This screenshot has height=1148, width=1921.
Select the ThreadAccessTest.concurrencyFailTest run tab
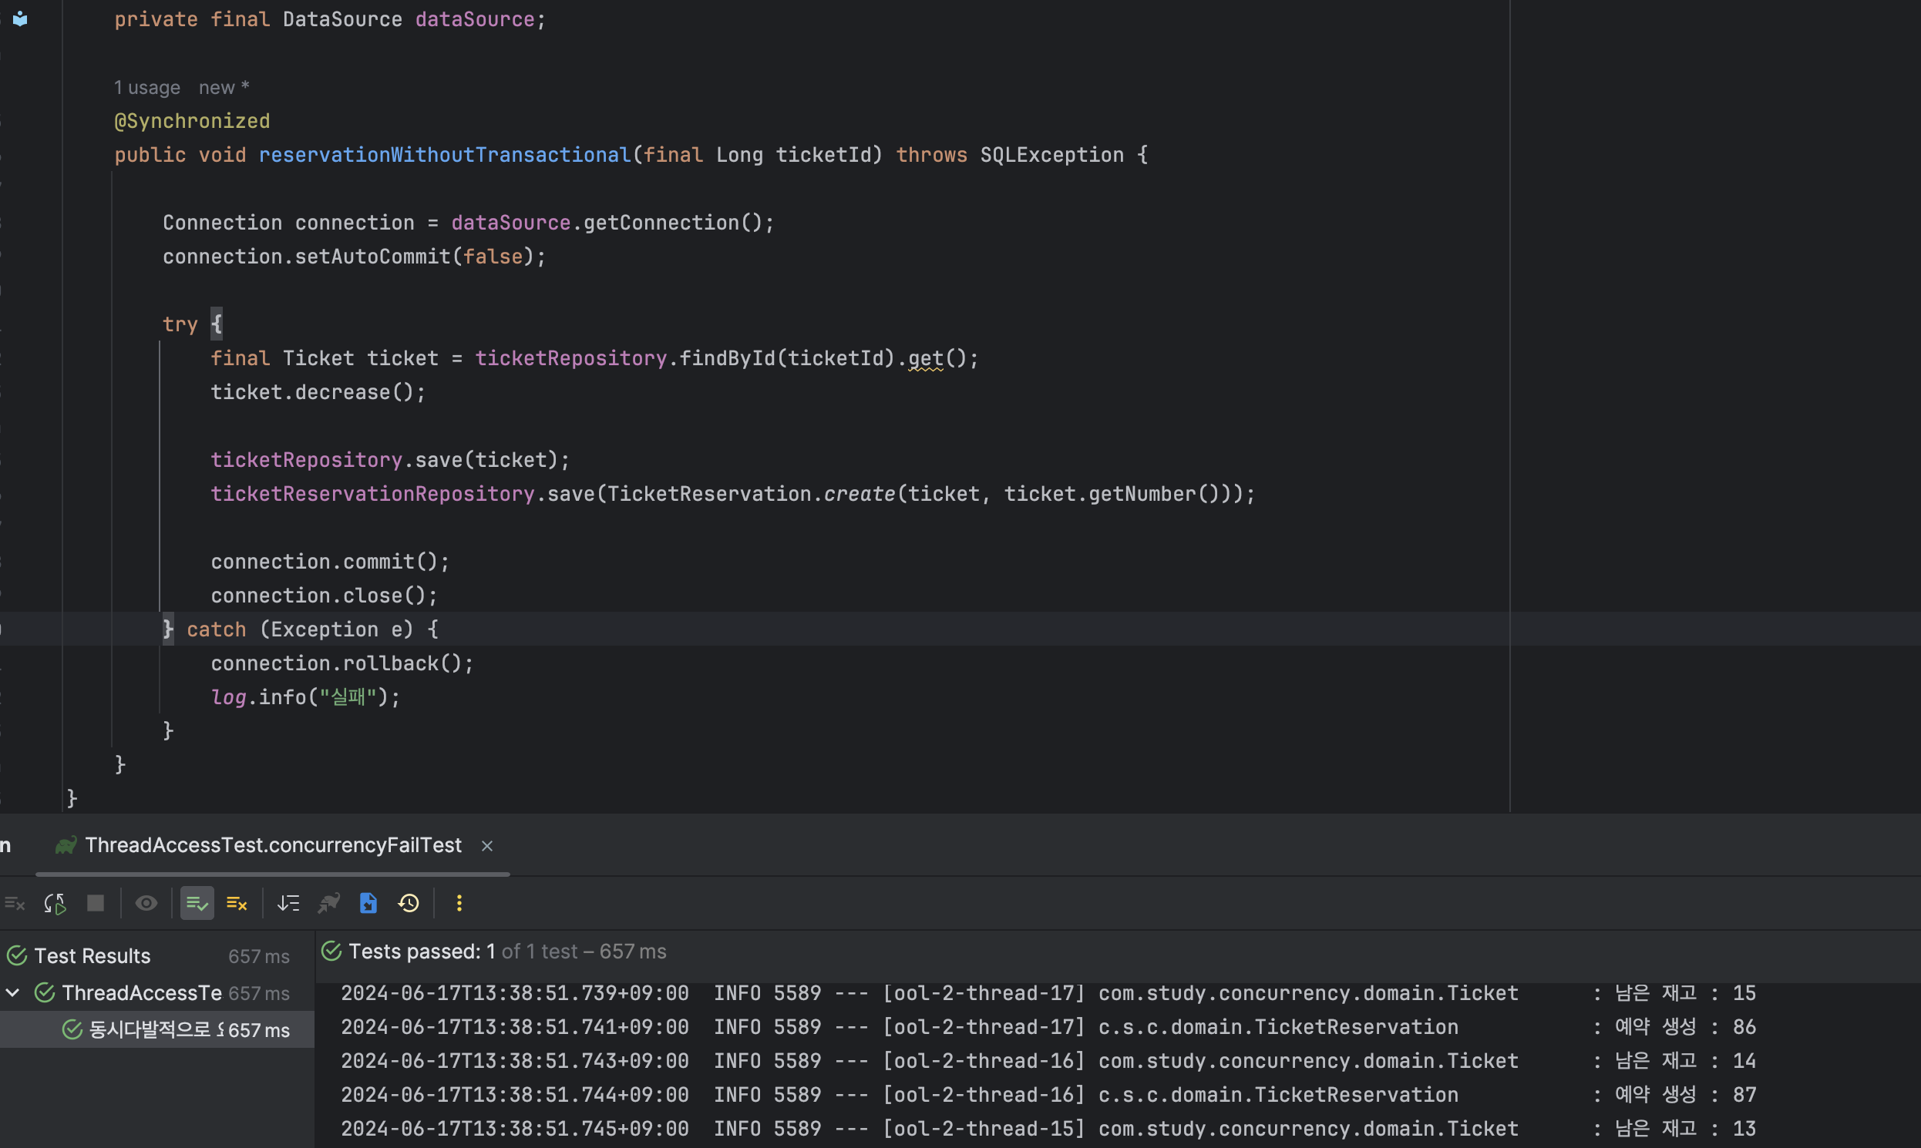[272, 845]
